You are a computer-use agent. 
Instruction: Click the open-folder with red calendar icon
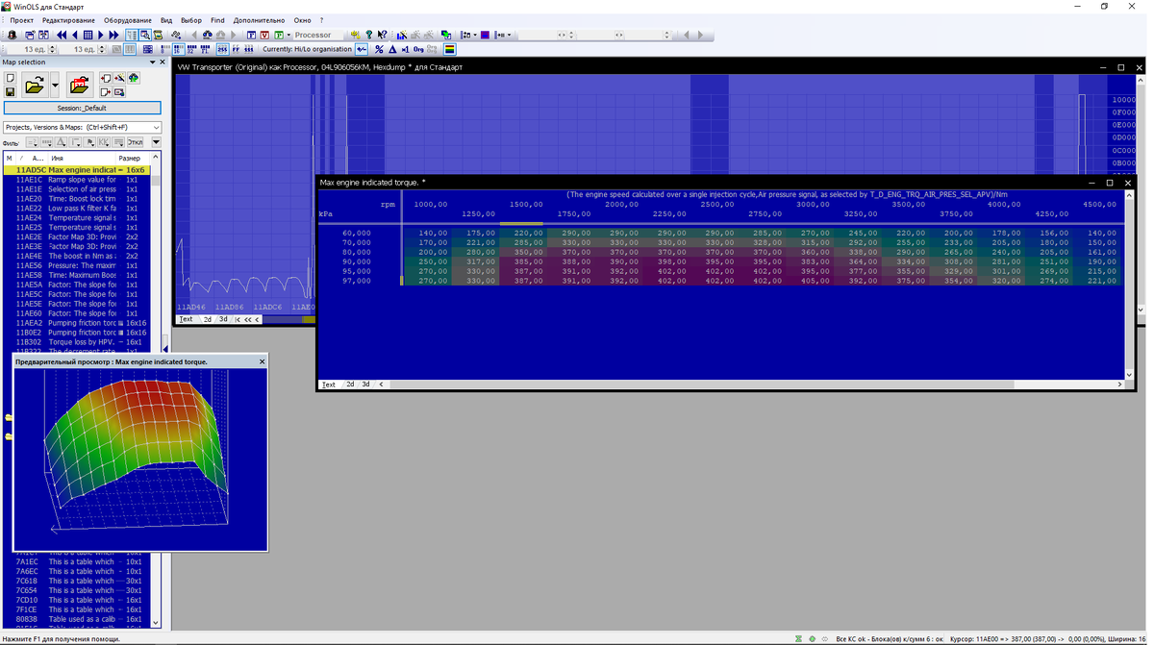click(80, 85)
